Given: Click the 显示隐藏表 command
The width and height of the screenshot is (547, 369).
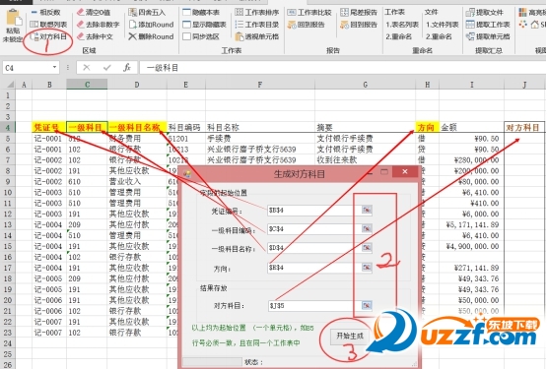Looking at the screenshot, I should coord(205,25).
